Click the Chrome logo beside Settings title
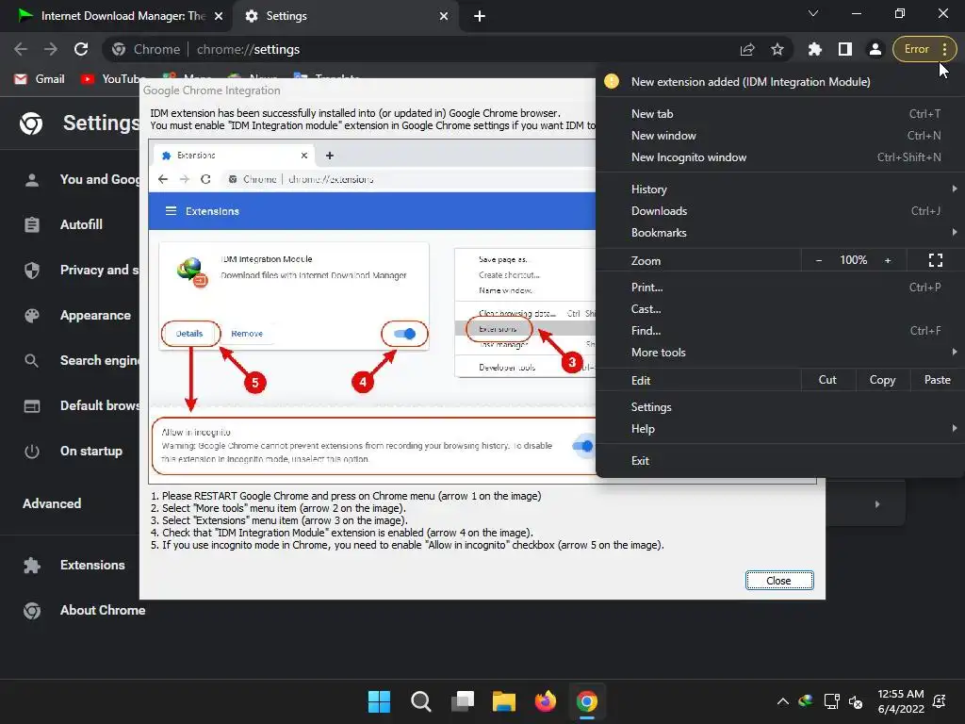 31,123
